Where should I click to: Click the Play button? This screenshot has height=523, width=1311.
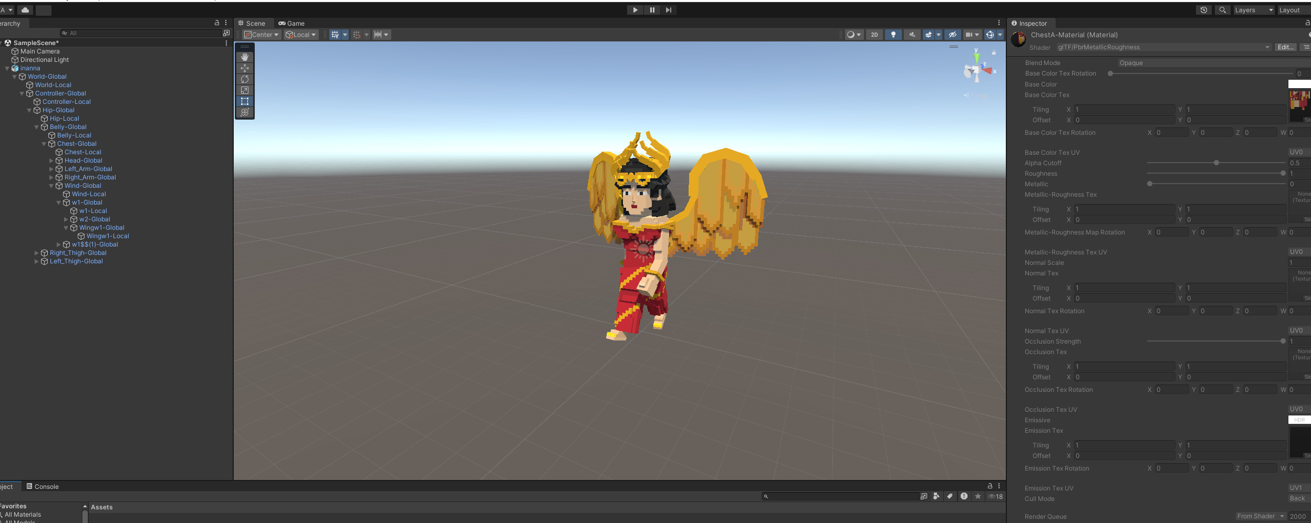[635, 10]
